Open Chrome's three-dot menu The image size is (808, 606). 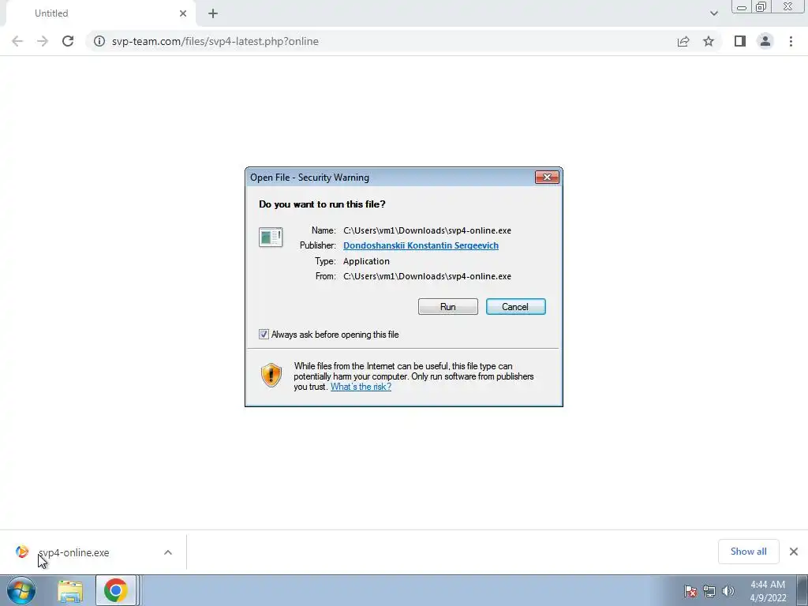pyautogui.click(x=791, y=41)
